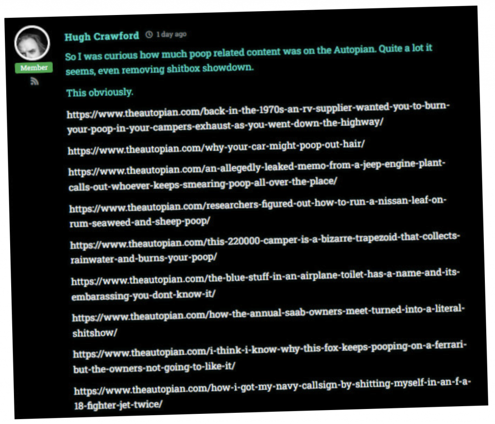The width and height of the screenshot is (495, 424).
Task: Click the 'So I was curious' comment paragraph
Action: [248, 59]
